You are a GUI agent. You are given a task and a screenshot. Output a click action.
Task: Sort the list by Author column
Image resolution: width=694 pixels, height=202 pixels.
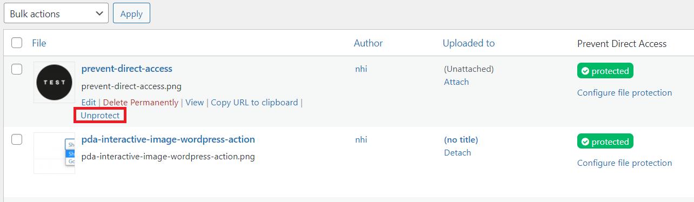pos(368,43)
